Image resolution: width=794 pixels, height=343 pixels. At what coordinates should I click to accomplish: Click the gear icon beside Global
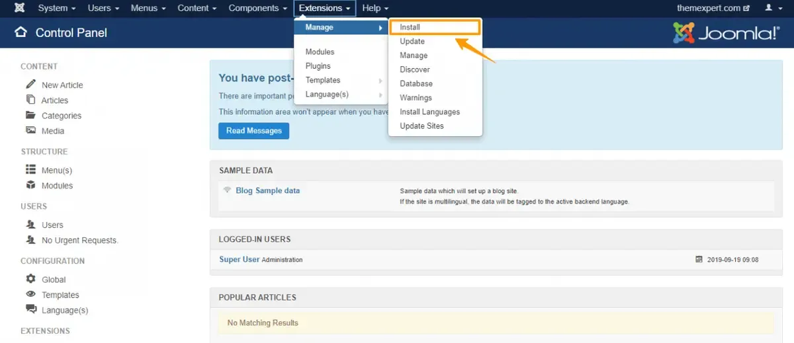[30, 279]
